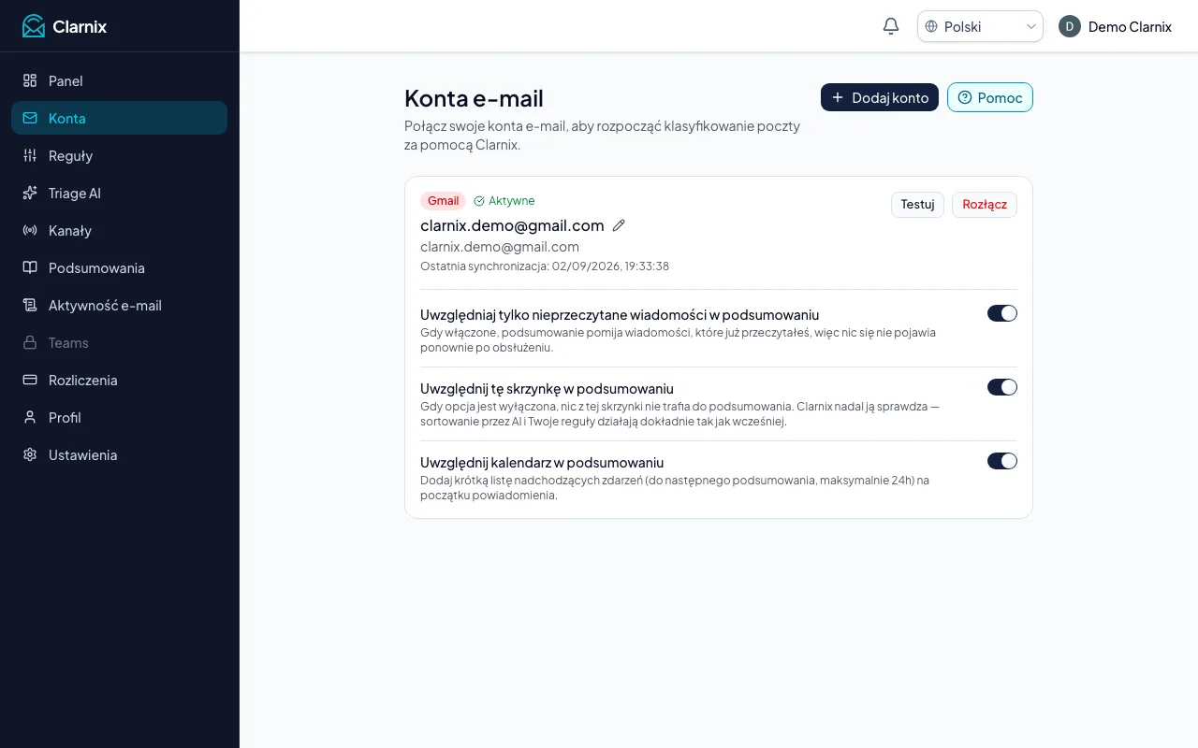Screen dimensions: 1198x748
Task: Go to Reguły section
Action: coord(119,155)
